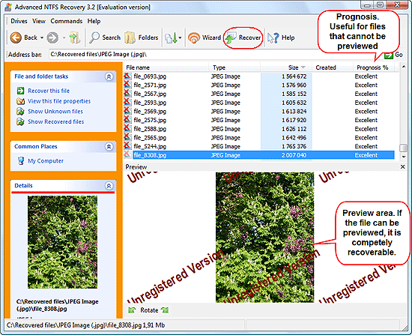Open the view mode dropdown arrow

pos(180,38)
